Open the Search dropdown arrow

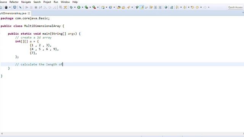[x=132, y=7]
